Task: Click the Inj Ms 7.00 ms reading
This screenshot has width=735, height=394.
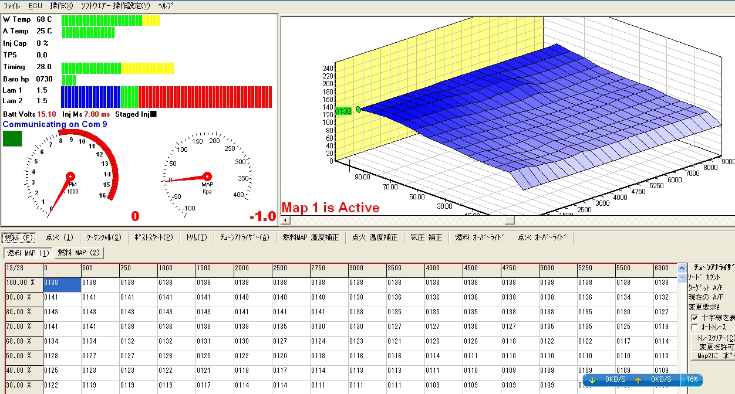Action: (x=86, y=114)
